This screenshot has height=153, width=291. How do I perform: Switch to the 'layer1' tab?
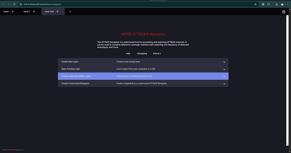pyautogui.click(x=27, y=12)
